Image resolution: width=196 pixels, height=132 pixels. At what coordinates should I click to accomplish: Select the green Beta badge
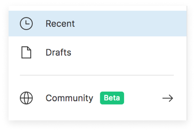[112, 98]
